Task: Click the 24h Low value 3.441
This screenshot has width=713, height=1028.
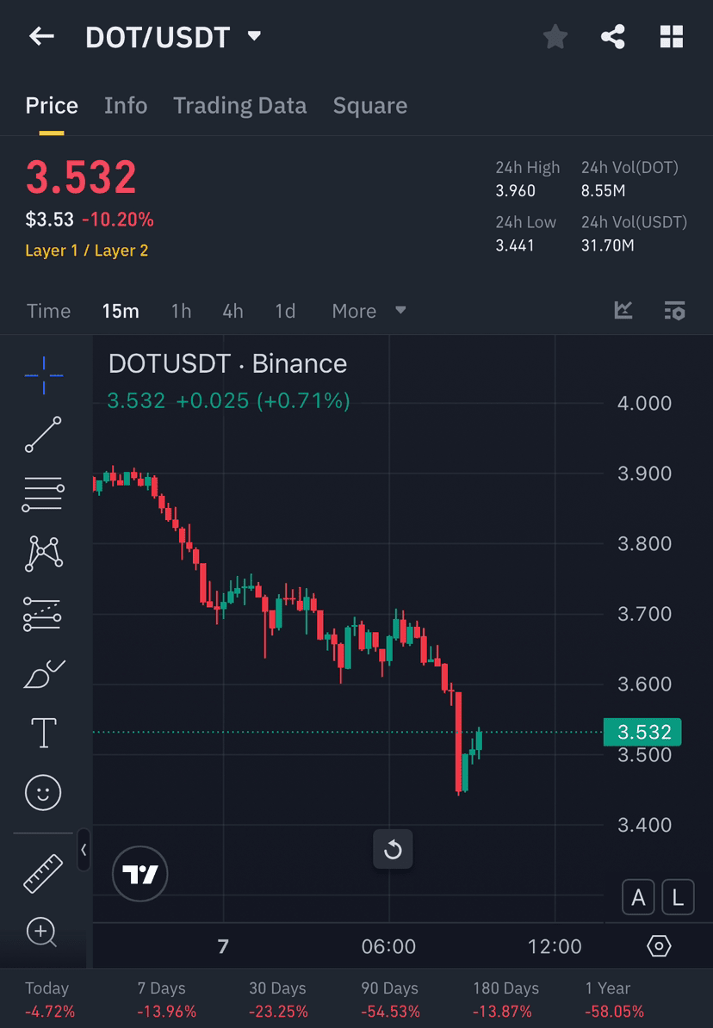Action: 515,246
